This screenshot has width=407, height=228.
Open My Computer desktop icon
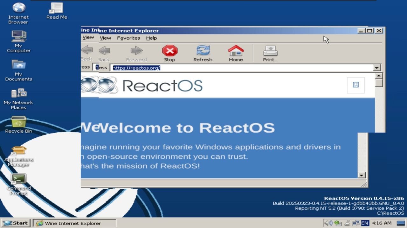[x=18, y=41]
